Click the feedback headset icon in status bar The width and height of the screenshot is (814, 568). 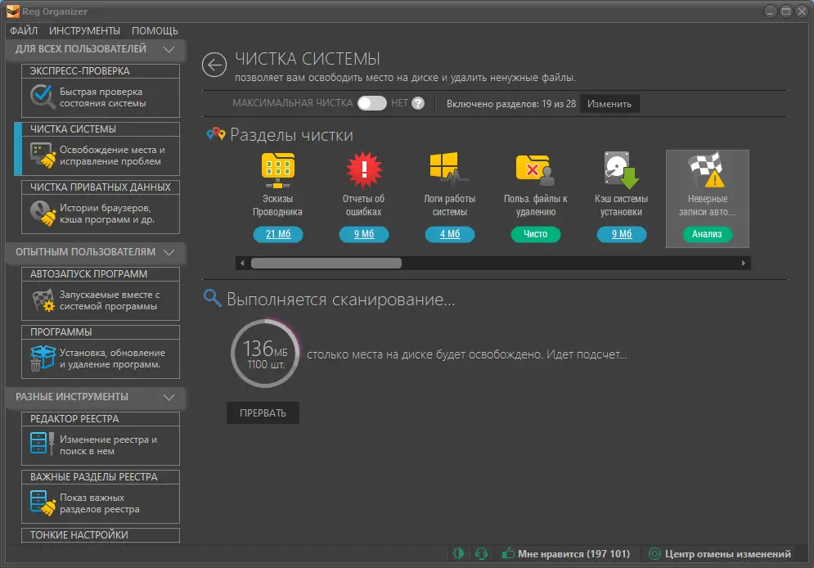coord(483,553)
